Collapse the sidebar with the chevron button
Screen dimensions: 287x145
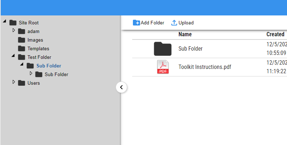(121, 87)
